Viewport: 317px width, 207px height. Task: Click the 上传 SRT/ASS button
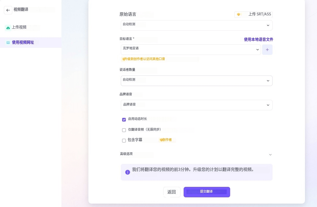[x=253, y=14]
